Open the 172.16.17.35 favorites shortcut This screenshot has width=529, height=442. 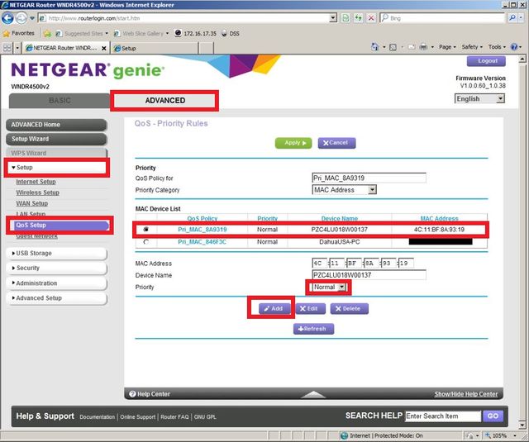click(x=195, y=33)
